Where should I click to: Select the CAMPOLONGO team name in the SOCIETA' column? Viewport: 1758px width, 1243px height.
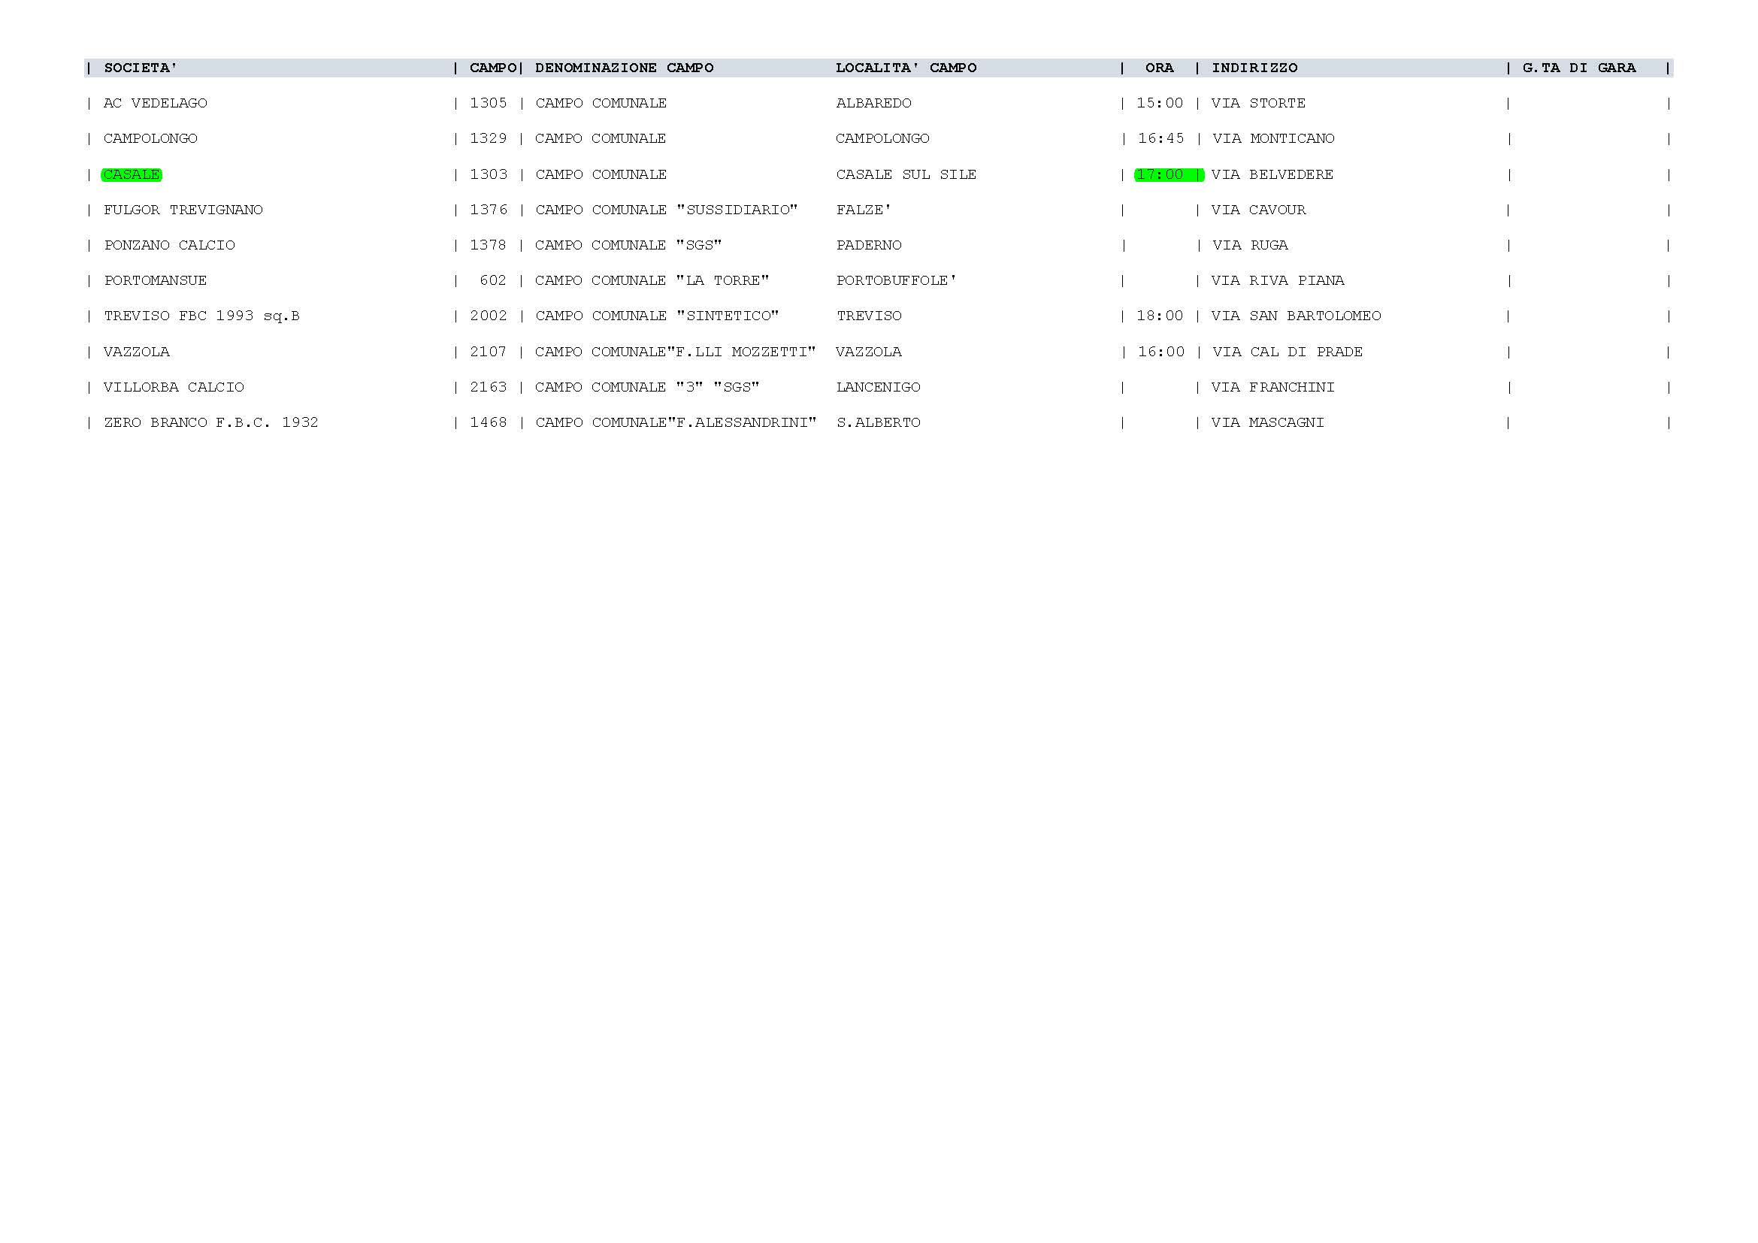point(150,138)
